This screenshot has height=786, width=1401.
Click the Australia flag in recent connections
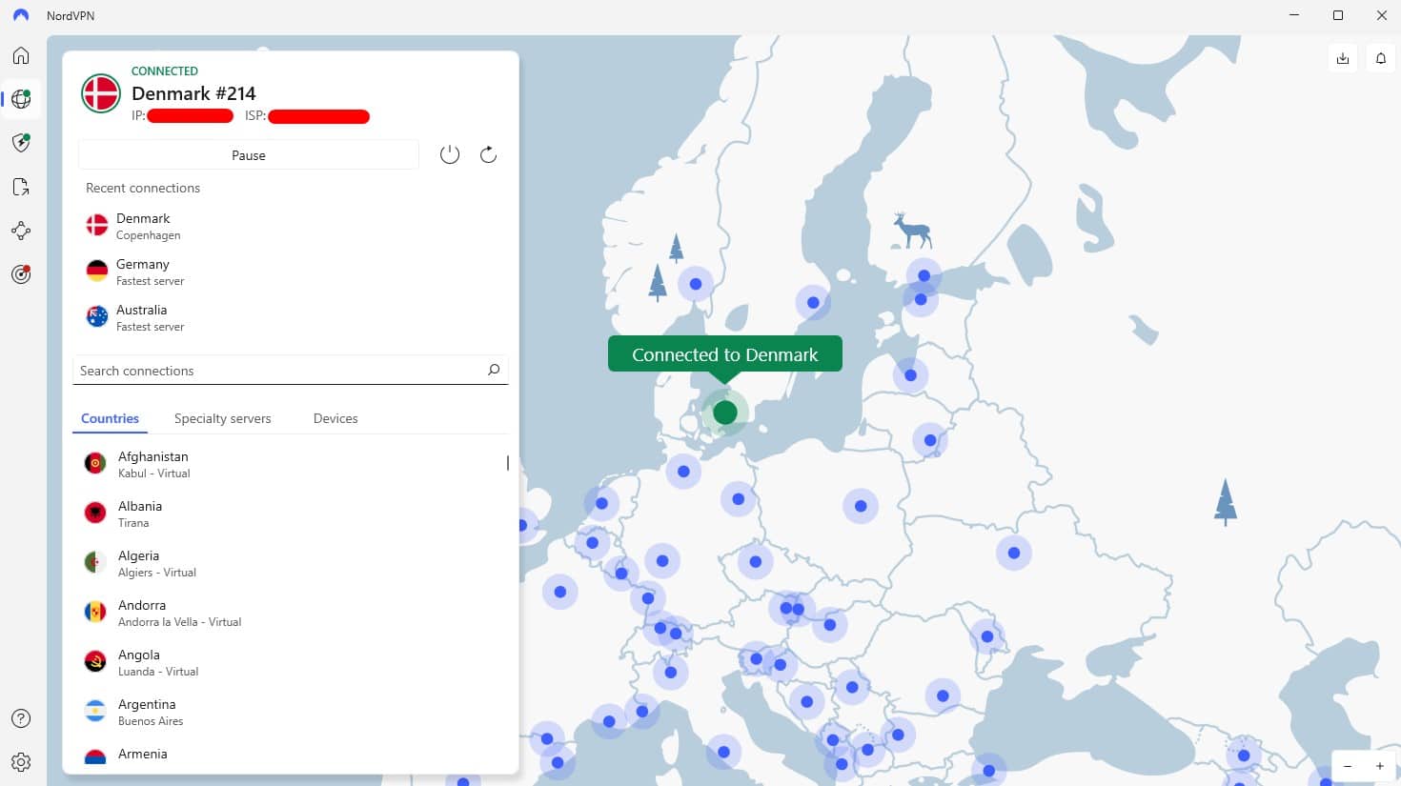(x=97, y=316)
